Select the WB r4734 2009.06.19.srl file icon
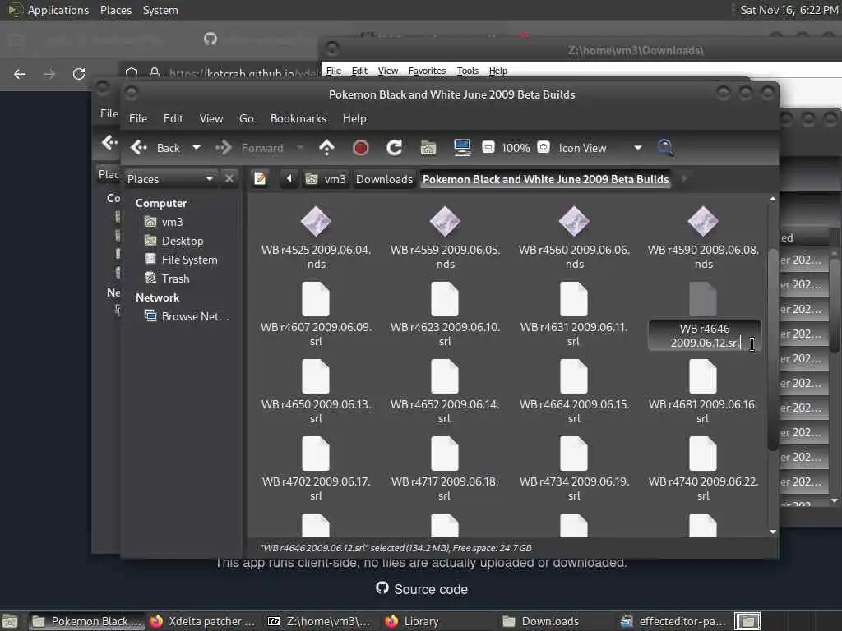The width and height of the screenshot is (842, 631). pyautogui.click(x=574, y=454)
